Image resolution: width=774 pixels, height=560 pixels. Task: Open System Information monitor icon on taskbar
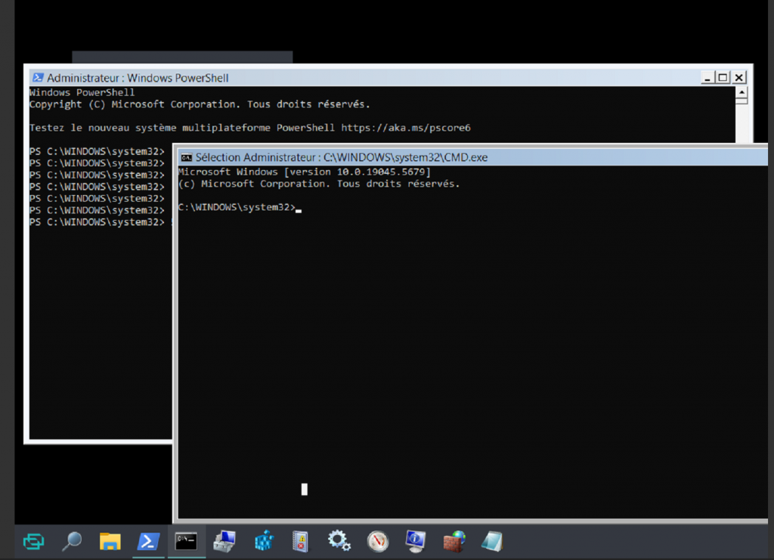(x=416, y=541)
